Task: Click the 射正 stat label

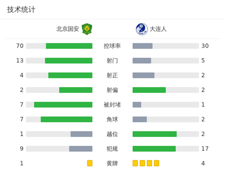Action: click(112, 75)
